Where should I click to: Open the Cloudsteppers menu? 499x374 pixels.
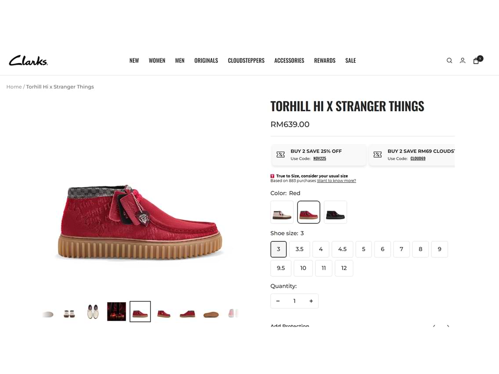[x=246, y=61]
